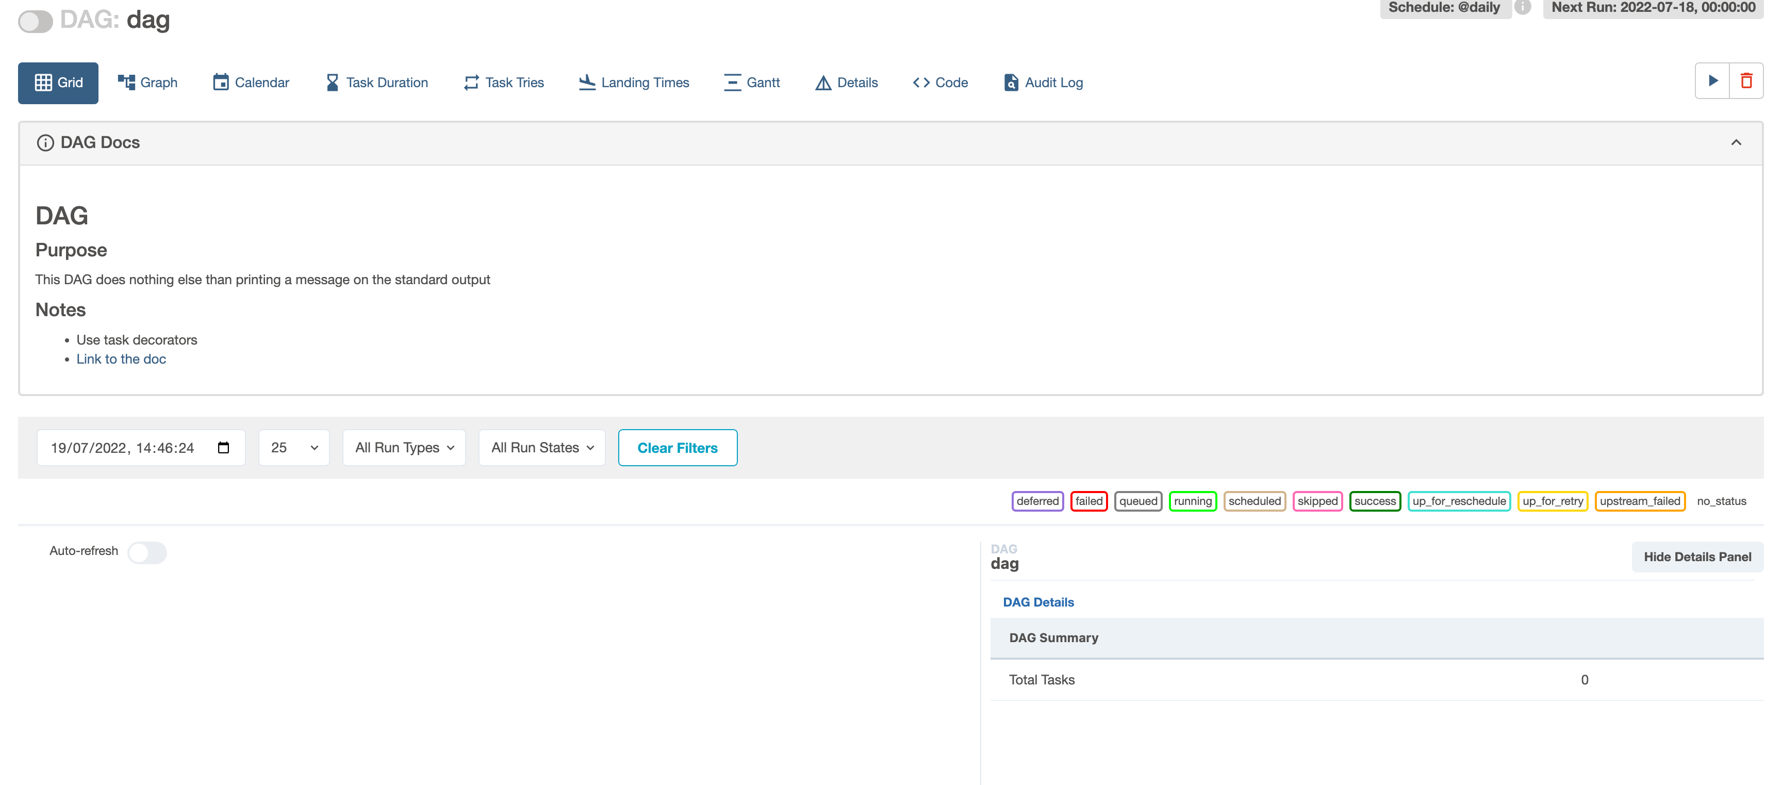Screen dimensions: 1782x785
Task: Toggle the DAG pause switch on
Action: tap(35, 22)
